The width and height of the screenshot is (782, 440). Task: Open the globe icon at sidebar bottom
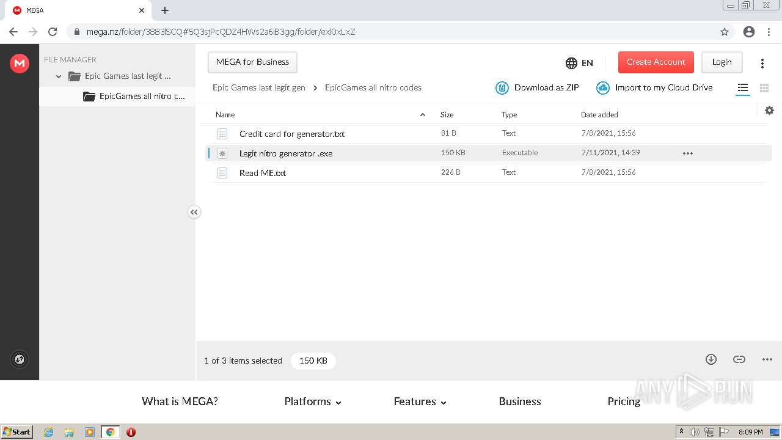click(20, 359)
